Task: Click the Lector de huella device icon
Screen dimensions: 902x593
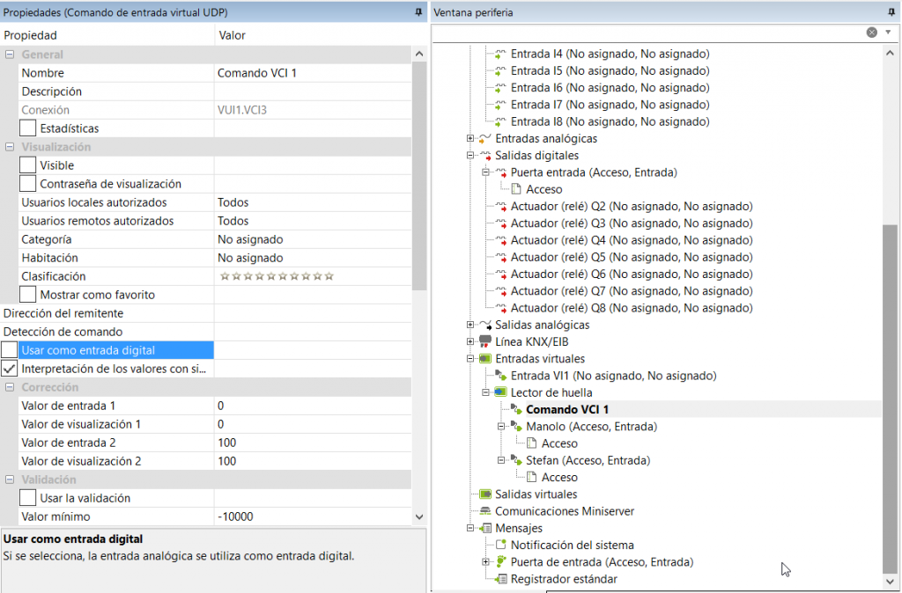Action: tap(501, 392)
